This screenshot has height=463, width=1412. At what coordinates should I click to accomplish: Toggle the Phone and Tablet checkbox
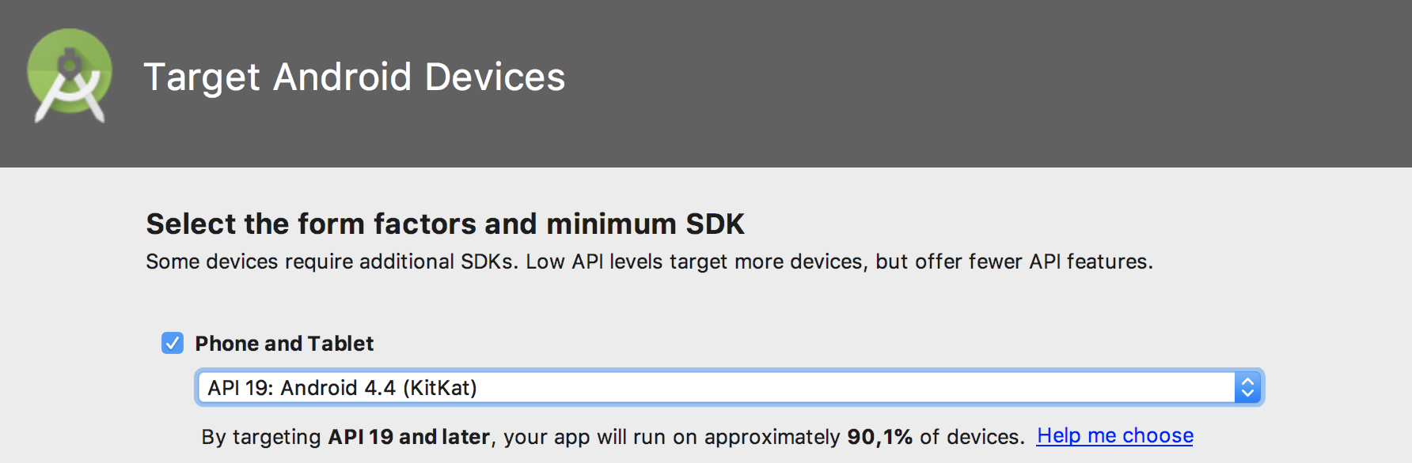point(173,343)
